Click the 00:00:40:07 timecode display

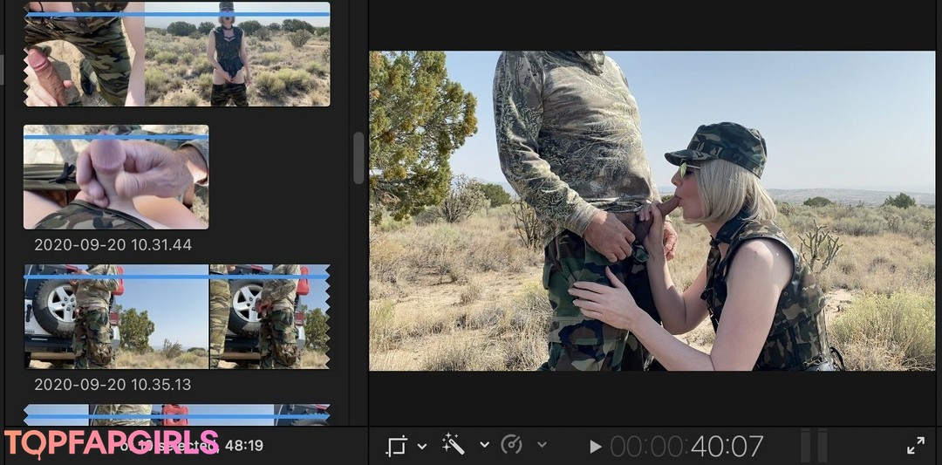coord(686,446)
